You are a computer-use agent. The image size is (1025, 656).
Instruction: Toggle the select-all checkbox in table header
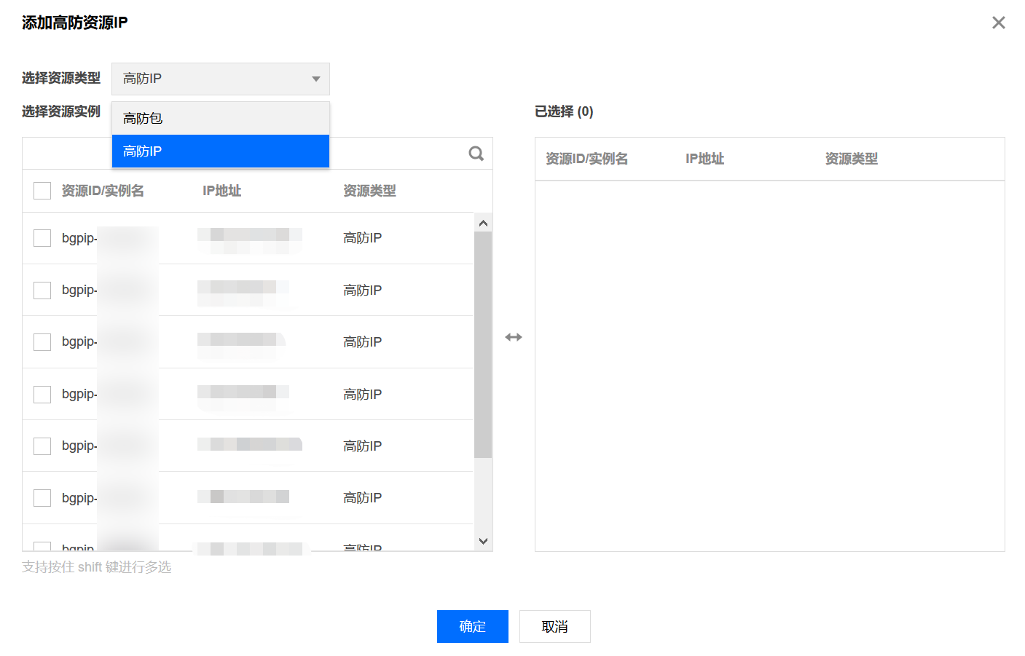point(42,191)
